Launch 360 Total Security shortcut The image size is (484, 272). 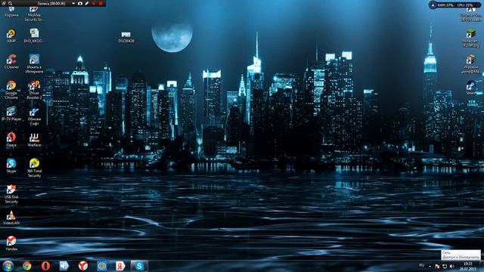(x=34, y=168)
